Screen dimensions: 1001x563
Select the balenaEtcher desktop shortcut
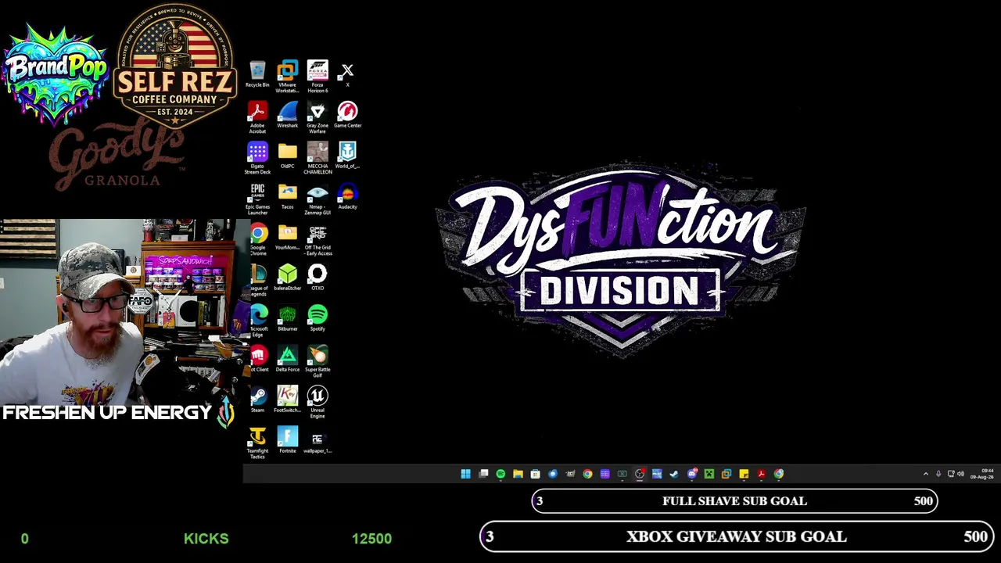click(x=287, y=278)
